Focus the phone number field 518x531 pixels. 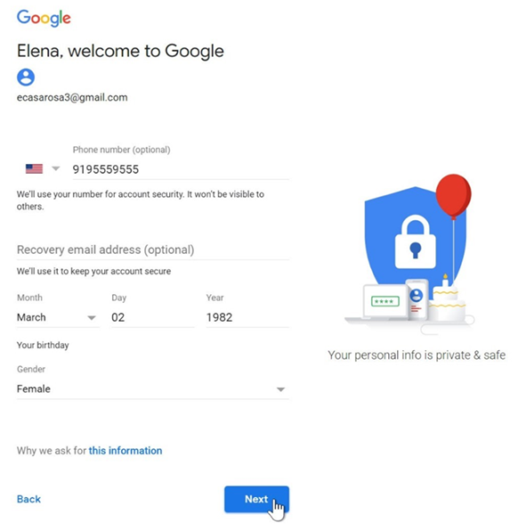[x=181, y=169]
